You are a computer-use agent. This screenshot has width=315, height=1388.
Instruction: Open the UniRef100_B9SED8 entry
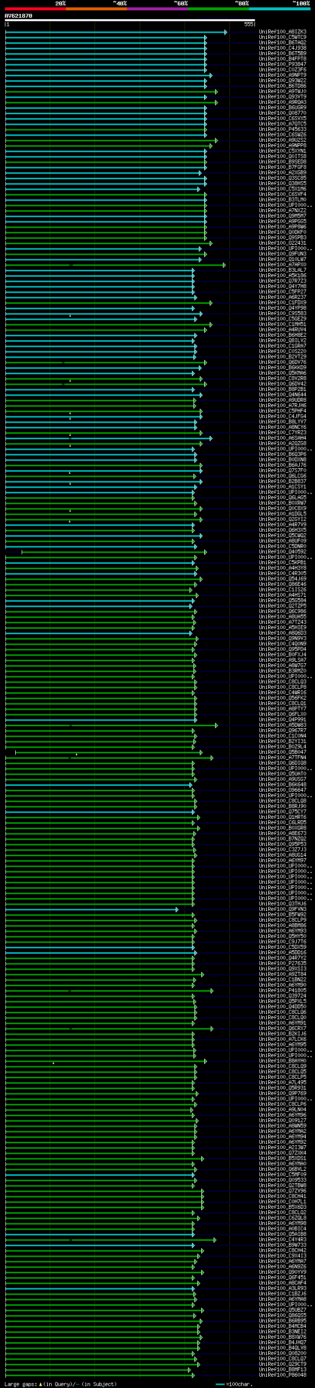(283, 161)
